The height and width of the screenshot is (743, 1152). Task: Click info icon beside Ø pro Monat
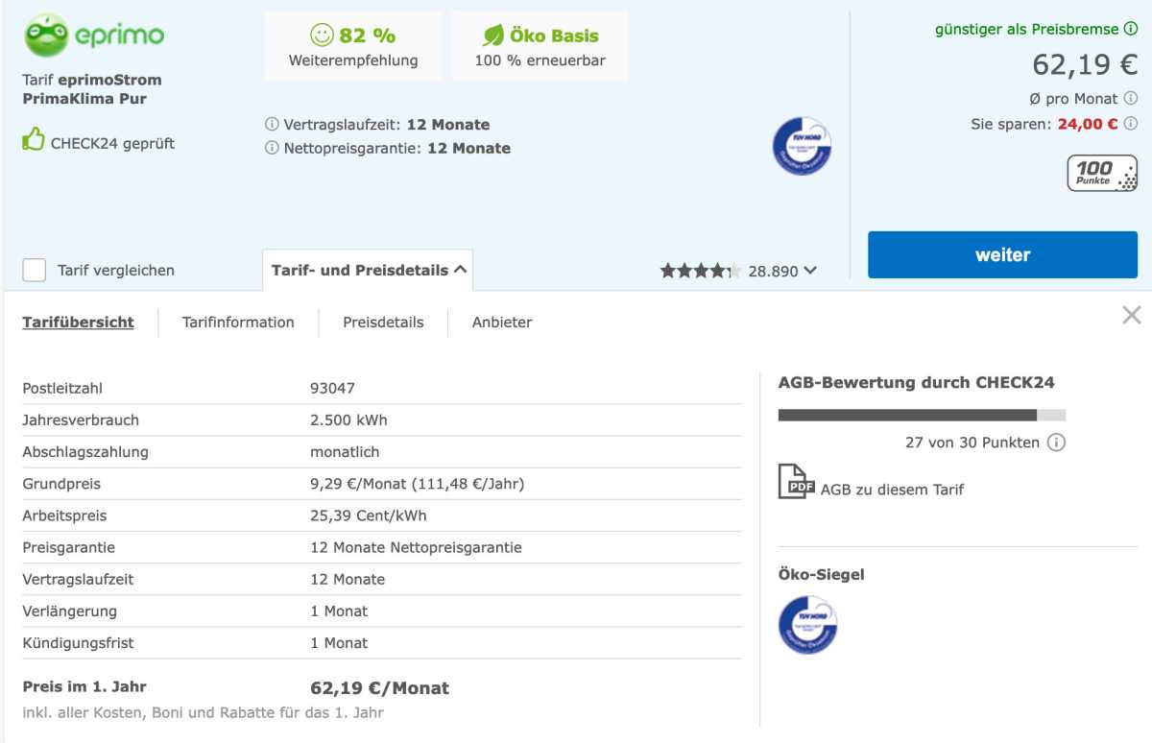pyautogui.click(x=1130, y=98)
